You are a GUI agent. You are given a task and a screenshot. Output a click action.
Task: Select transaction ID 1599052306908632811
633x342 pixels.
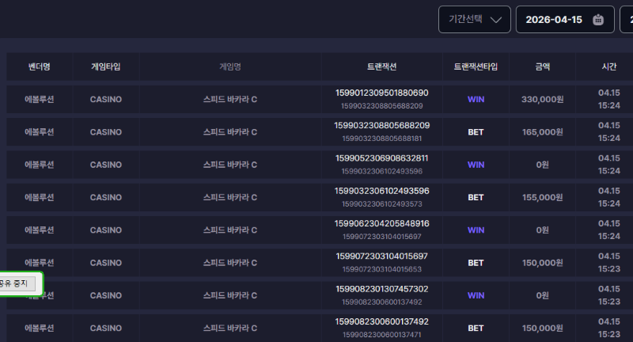tap(381, 158)
